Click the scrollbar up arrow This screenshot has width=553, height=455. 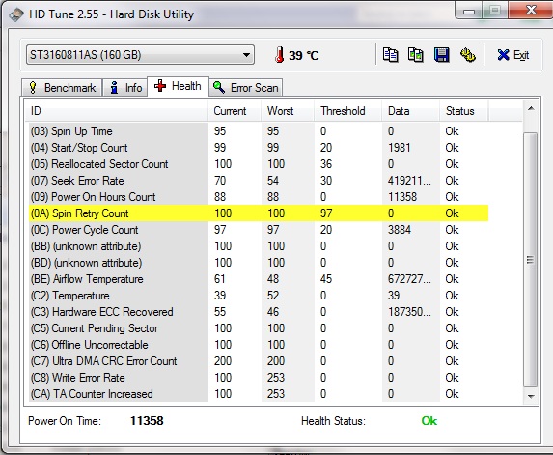(x=530, y=109)
